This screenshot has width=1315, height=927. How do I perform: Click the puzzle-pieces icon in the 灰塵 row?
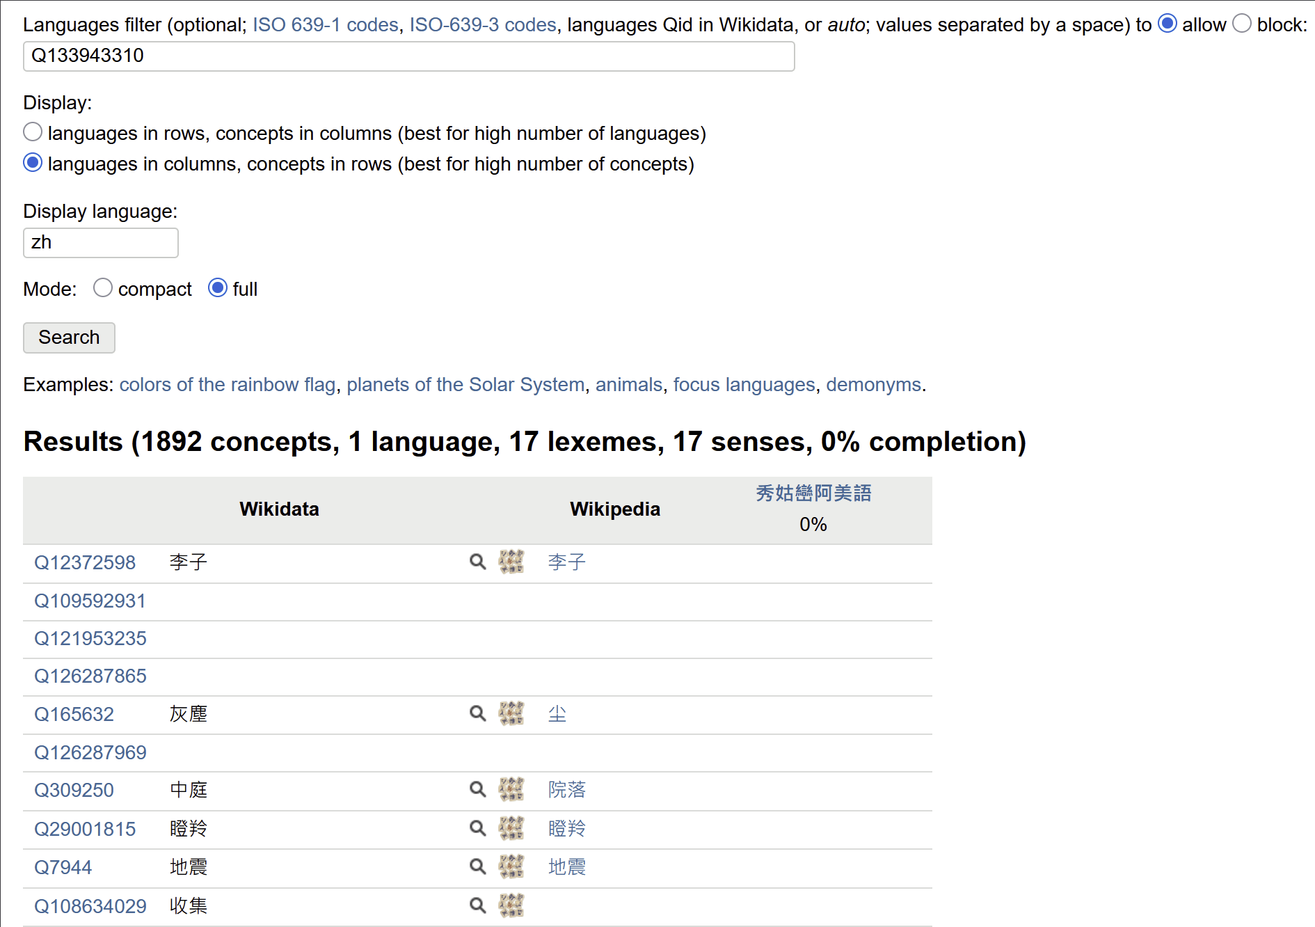[511, 713]
